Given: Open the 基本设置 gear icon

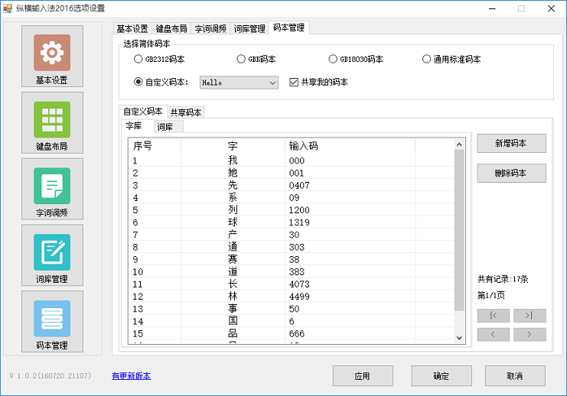Looking at the screenshot, I should (x=52, y=53).
